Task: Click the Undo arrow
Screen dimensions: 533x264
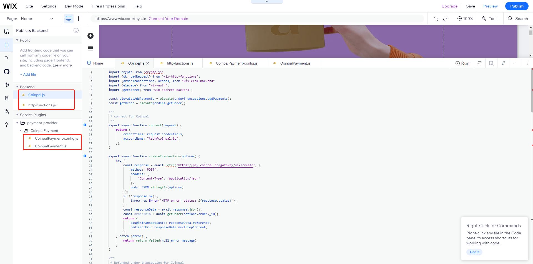Action: [436, 19]
